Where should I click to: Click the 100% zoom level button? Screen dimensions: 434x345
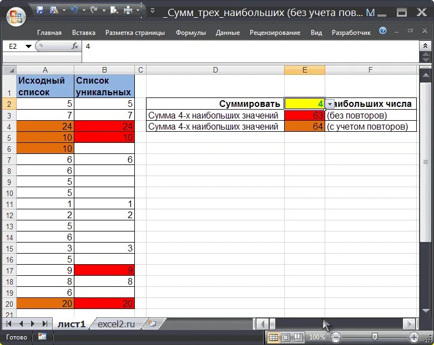(317, 337)
